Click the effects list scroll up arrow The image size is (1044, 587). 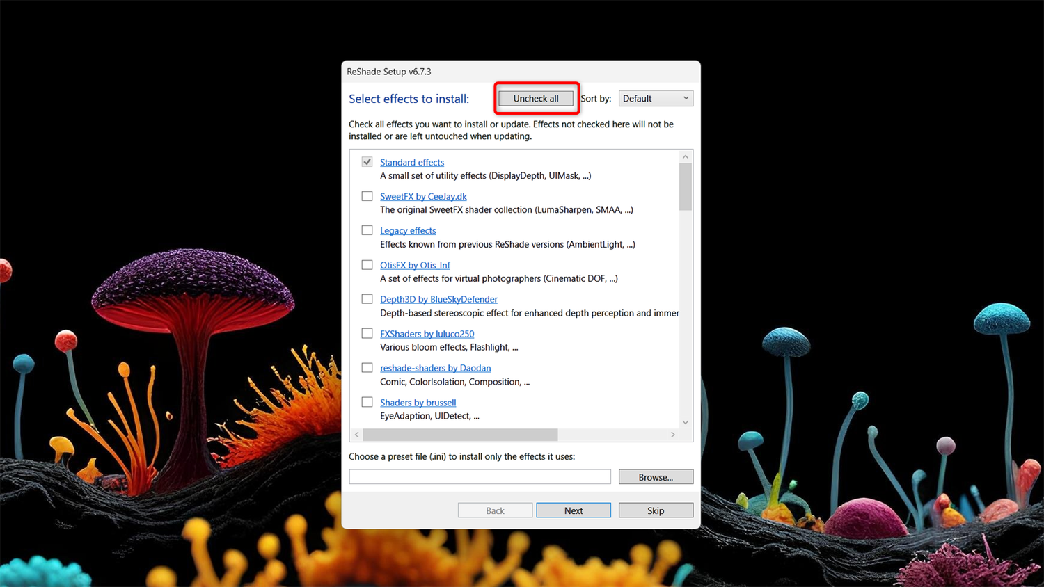(x=686, y=157)
